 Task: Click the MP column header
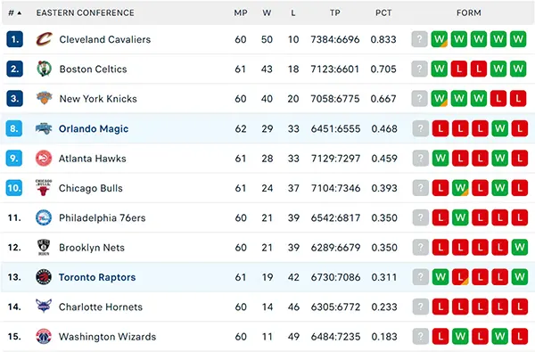coord(241,13)
